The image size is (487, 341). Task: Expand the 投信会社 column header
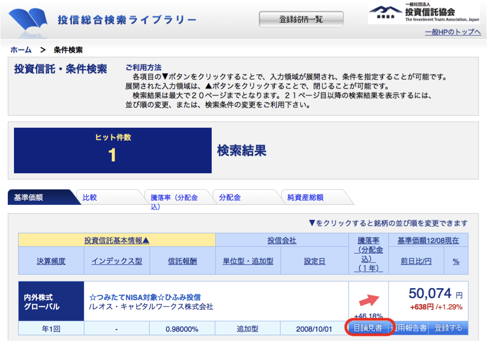(x=282, y=240)
